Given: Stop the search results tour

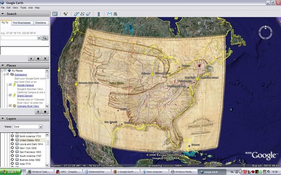Looking at the screenshot, I should point(38,58).
